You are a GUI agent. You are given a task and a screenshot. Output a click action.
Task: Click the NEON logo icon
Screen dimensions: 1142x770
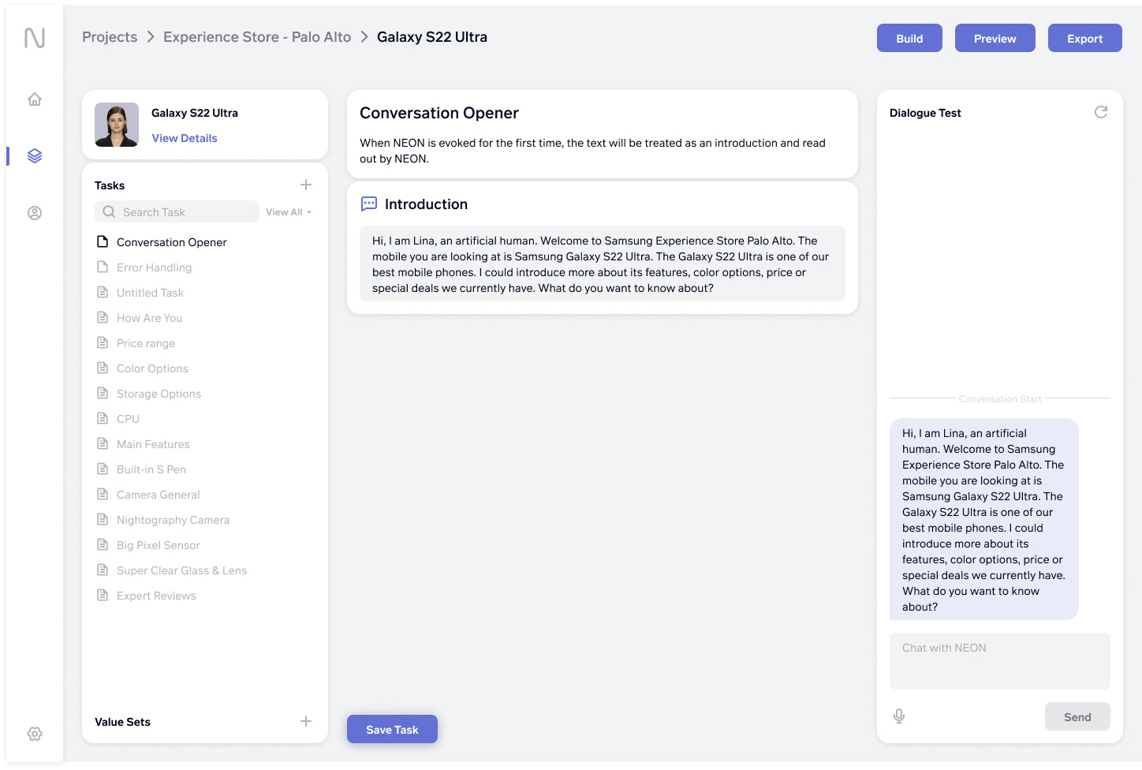click(35, 38)
